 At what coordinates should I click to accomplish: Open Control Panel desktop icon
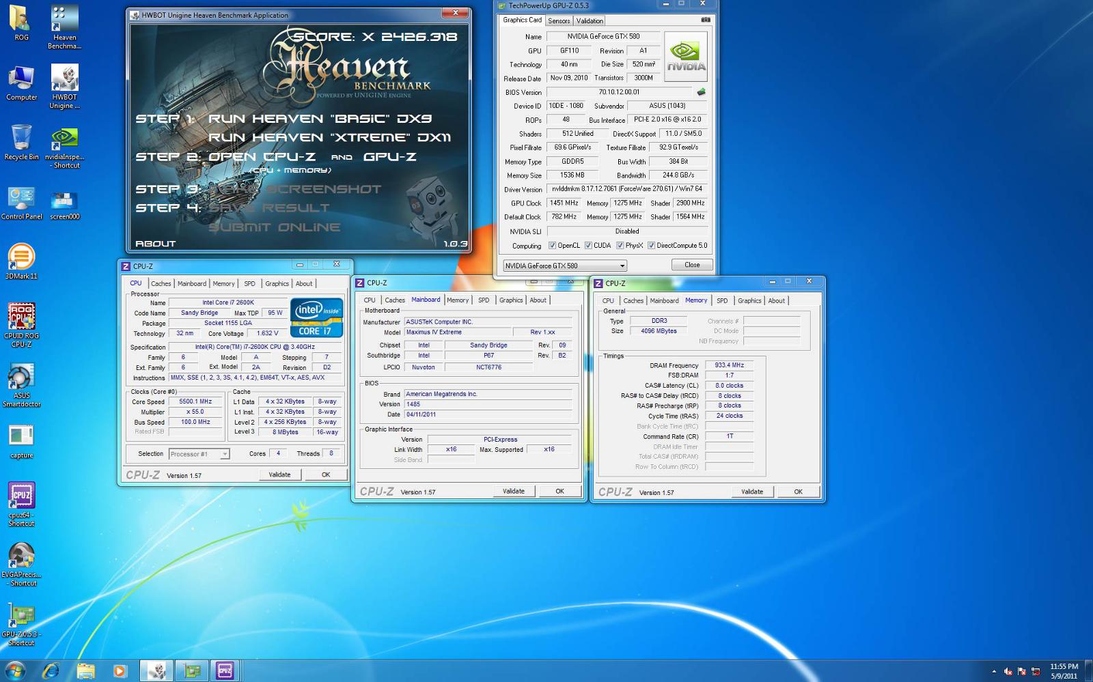tap(21, 203)
